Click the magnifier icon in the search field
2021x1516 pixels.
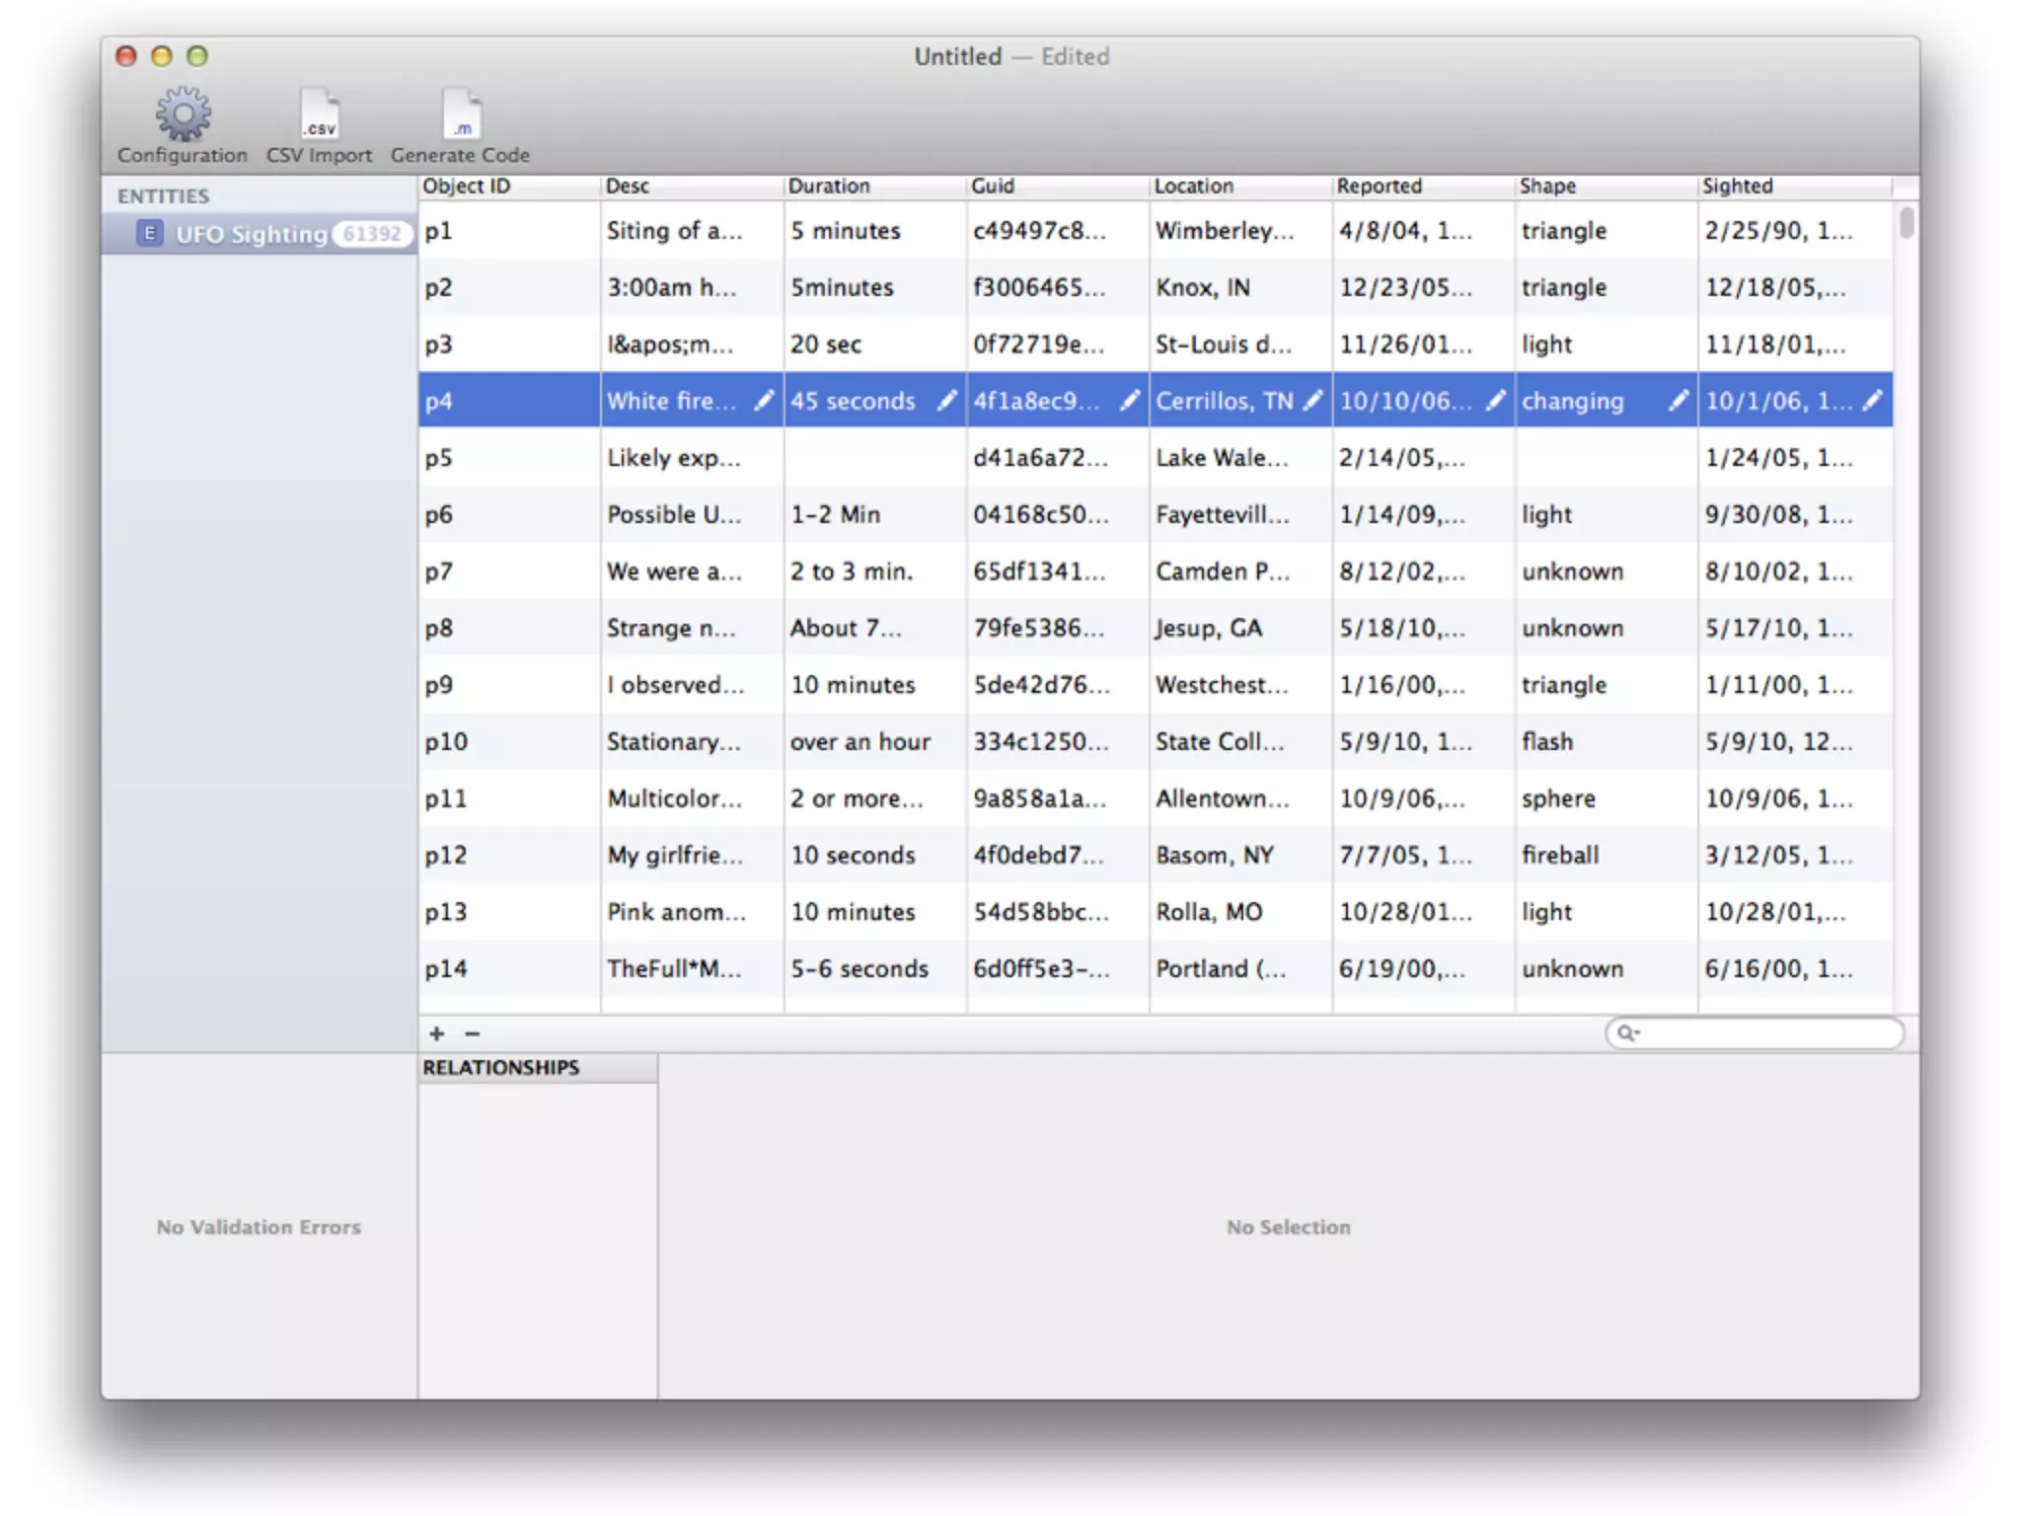tap(1626, 1033)
